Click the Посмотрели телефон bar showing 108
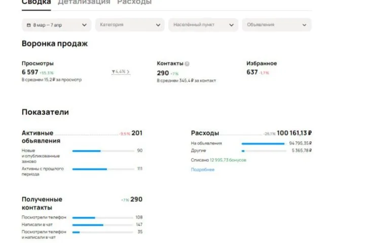Viewport: 365px width, 243px height. click(x=102, y=218)
